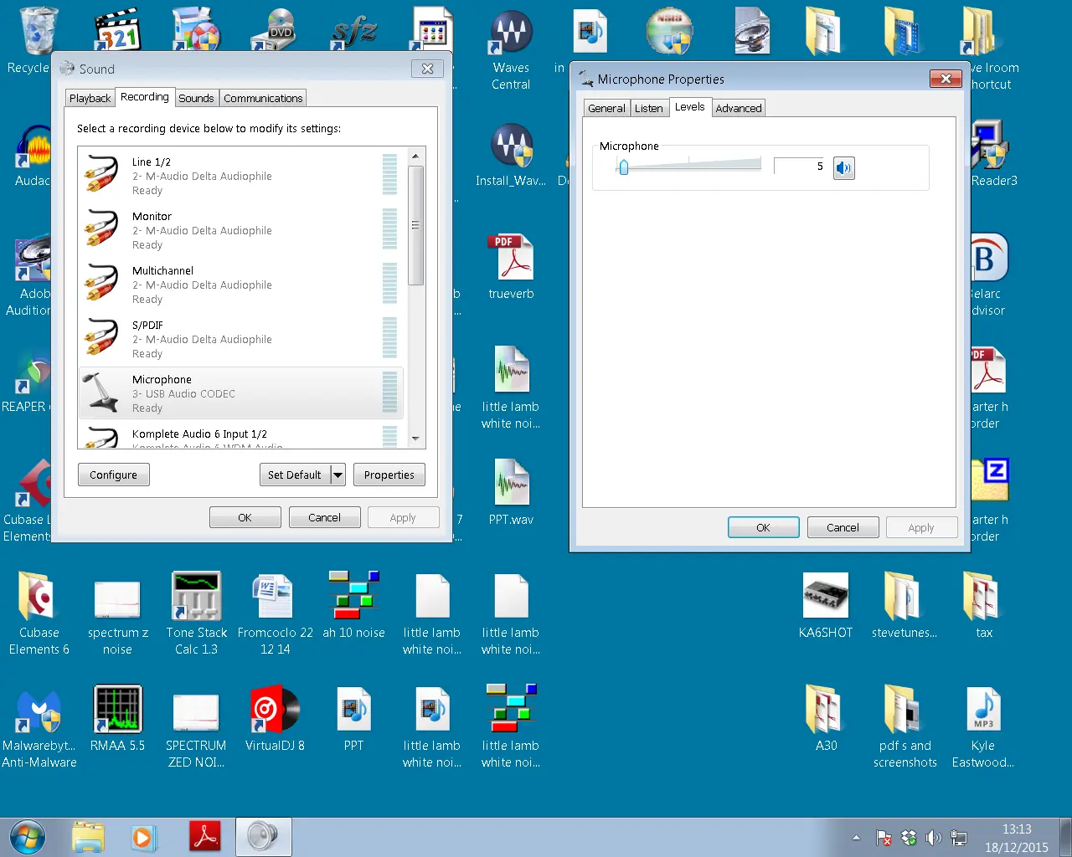Screen dimensions: 1072x857
Task: Open the Cubase Elements 6 folder icon
Action: [x=39, y=613]
